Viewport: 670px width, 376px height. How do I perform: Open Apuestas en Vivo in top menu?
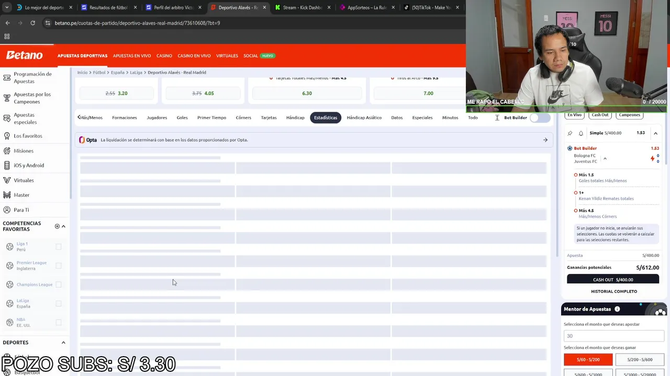pos(132,56)
